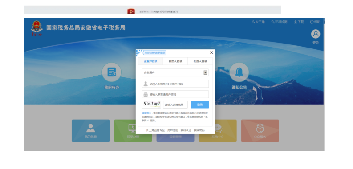Switch to 企业户登录 tab
This screenshot has height=169, width=353.
coord(150,61)
